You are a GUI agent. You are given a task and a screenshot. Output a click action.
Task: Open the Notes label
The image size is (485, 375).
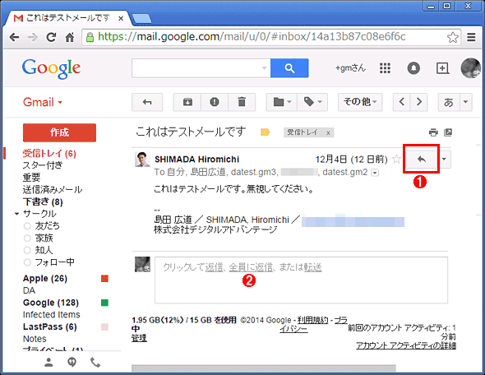point(35,339)
